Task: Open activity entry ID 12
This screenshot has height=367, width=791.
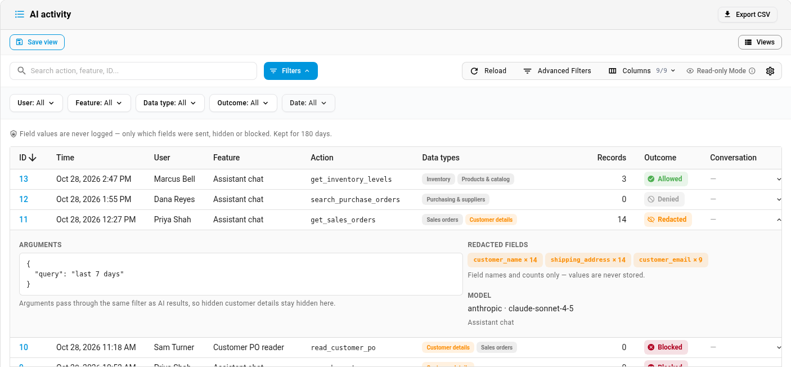Action: coord(24,199)
